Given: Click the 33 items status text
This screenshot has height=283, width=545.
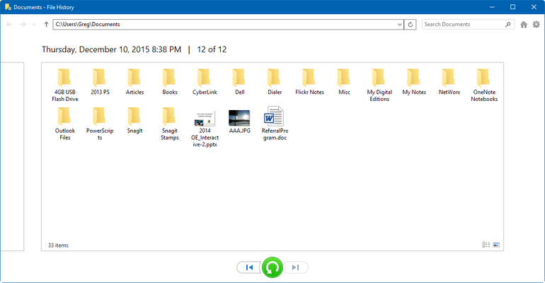Looking at the screenshot, I should pos(58,246).
